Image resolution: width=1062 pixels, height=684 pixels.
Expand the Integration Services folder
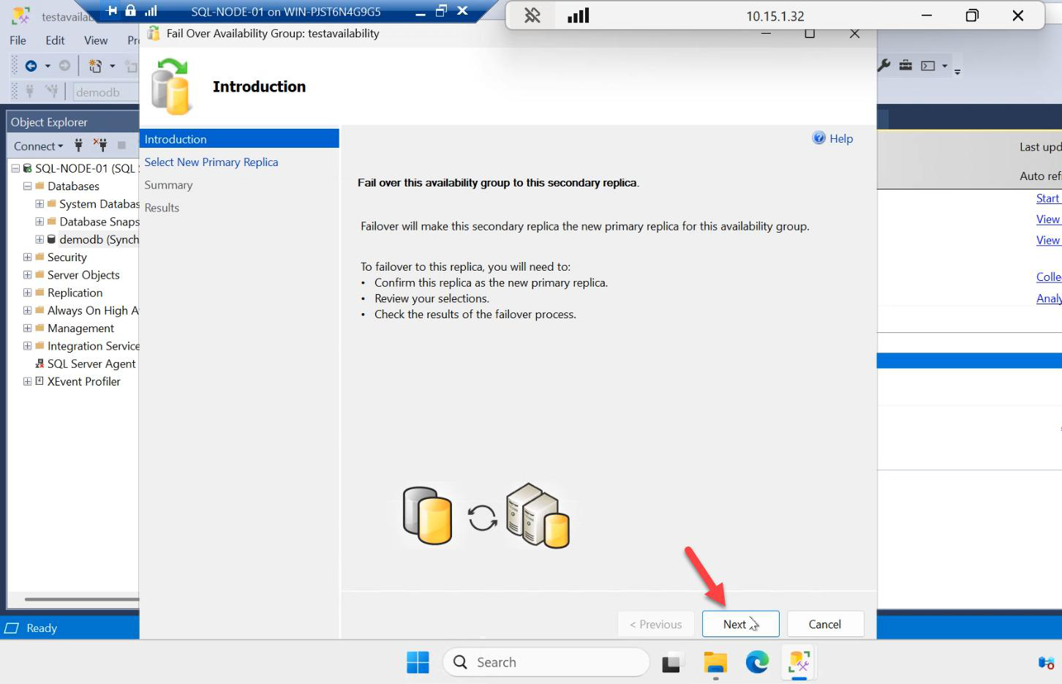[27, 345]
